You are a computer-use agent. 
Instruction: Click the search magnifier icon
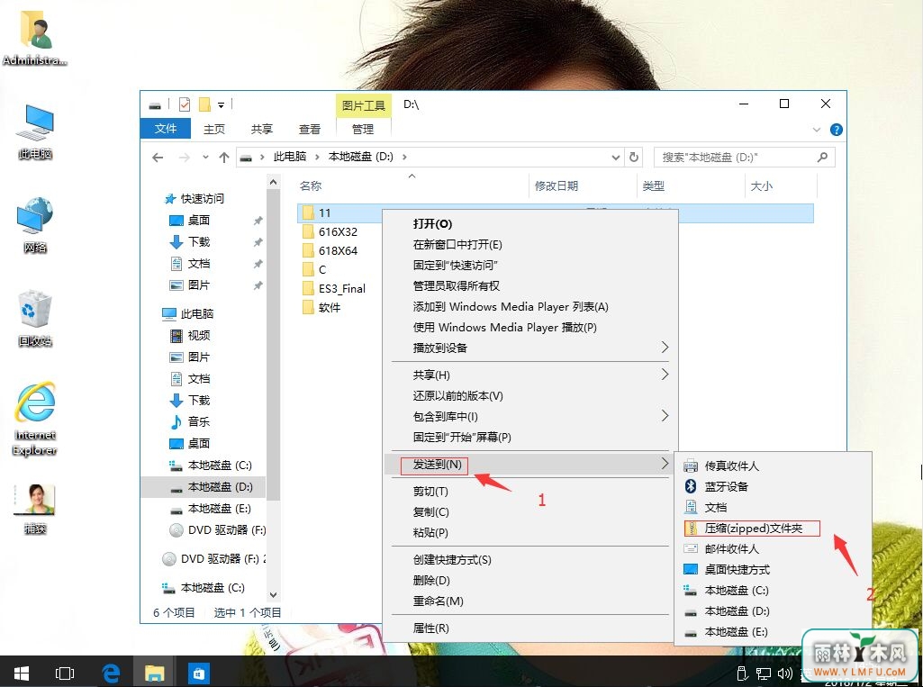[822, 158]
